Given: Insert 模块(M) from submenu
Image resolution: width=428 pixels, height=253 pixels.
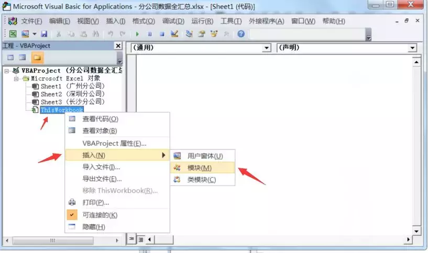Looking at the screenshot, I should click(203, 168).
